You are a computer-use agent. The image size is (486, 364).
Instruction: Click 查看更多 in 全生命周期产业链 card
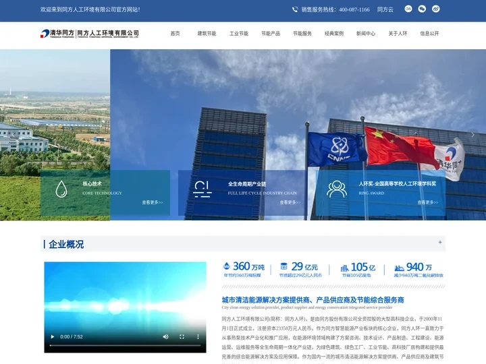coord(290,202)
